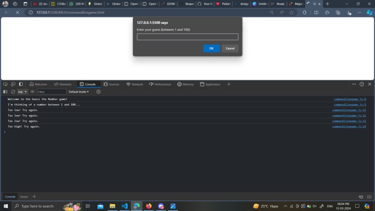Switch to the Major browser tab

(296, 4)
